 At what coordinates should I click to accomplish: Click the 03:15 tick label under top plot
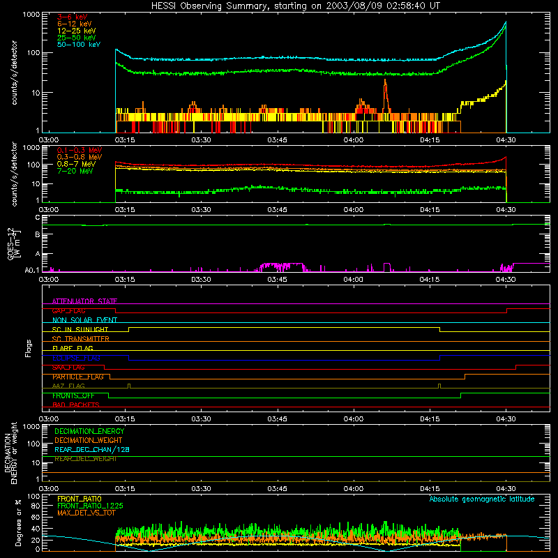[125, 140]
